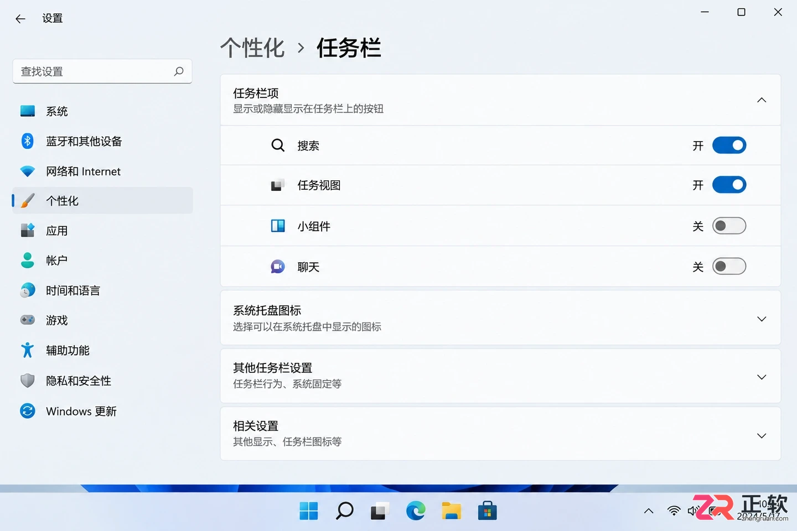797x531 pixels.
Task: Click the 搜索 row magnifier icon
Action: [278, 145]
